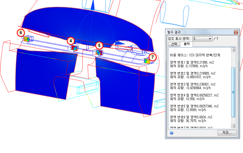Click the line 영역 번호1 및 영역0,21906, m2
Viewport: 243px width, 153px height.
[192, 62]
